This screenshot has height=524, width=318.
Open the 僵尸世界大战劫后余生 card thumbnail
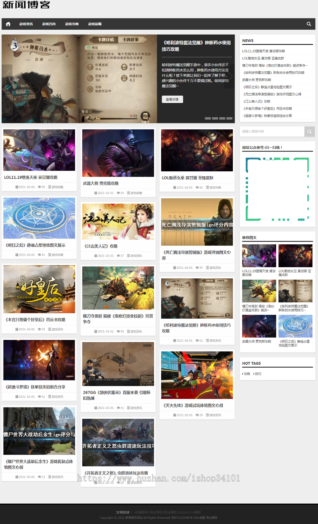(39, 431)
